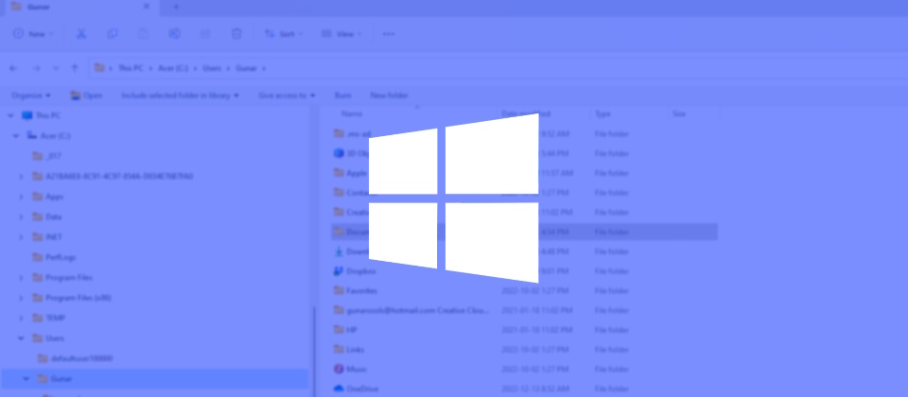Open the Give access to menu
The width and height of the screenshot is (908, 397).
(287, 95)
